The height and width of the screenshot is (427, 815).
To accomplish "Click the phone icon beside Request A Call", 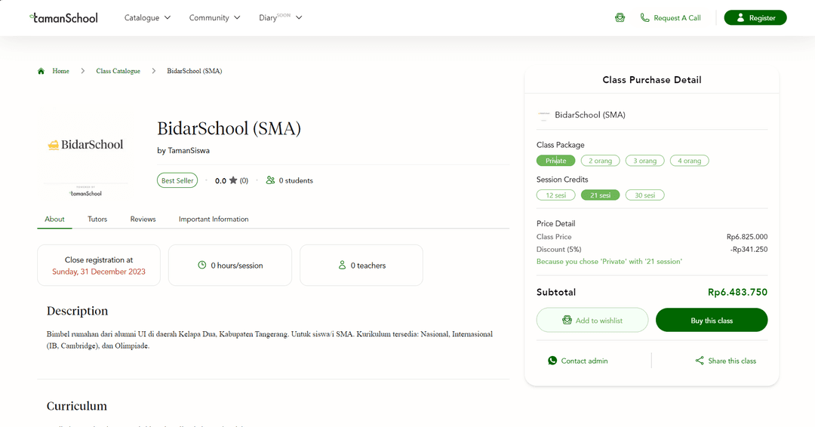I will tap(644, 17).
